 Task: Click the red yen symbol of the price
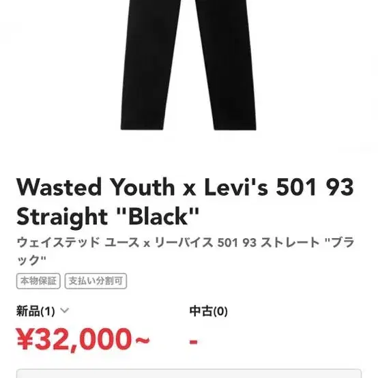click(25, 338)
